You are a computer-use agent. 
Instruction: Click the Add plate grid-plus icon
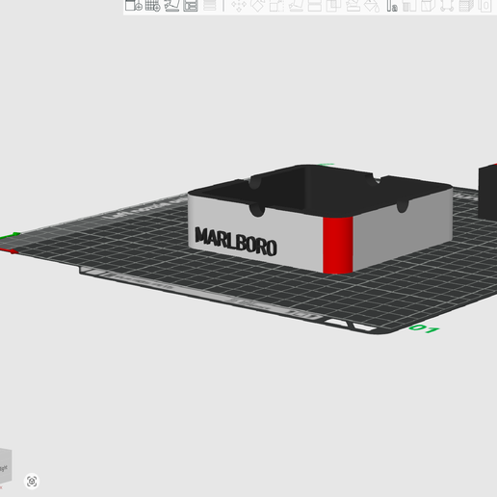click(x=152, y=6)
